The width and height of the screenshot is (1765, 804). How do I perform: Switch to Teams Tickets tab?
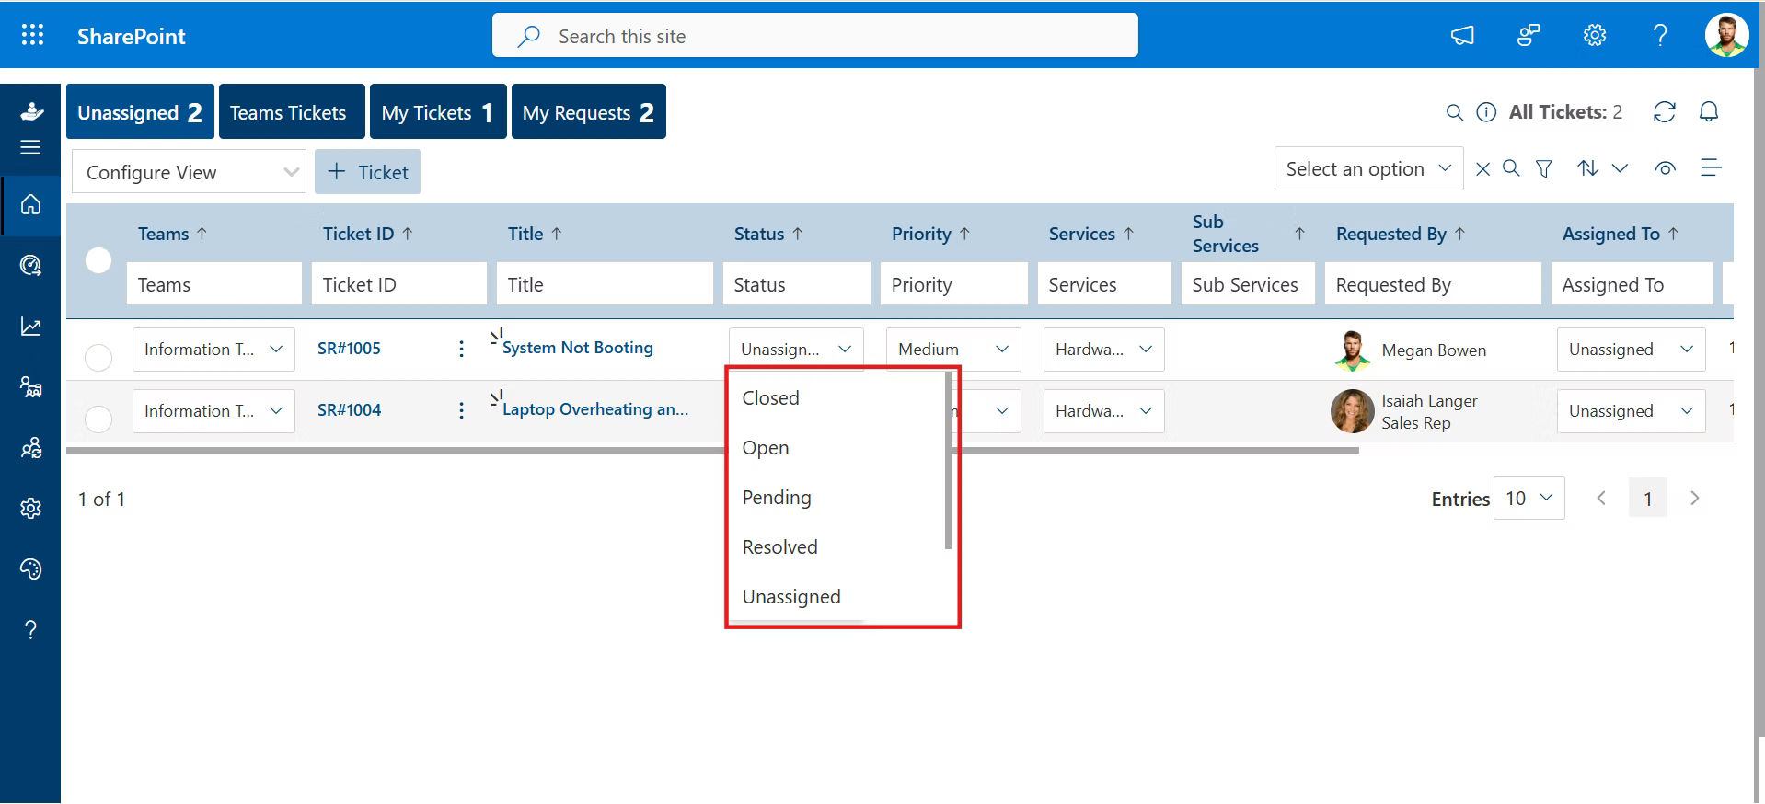click(292, 112)
